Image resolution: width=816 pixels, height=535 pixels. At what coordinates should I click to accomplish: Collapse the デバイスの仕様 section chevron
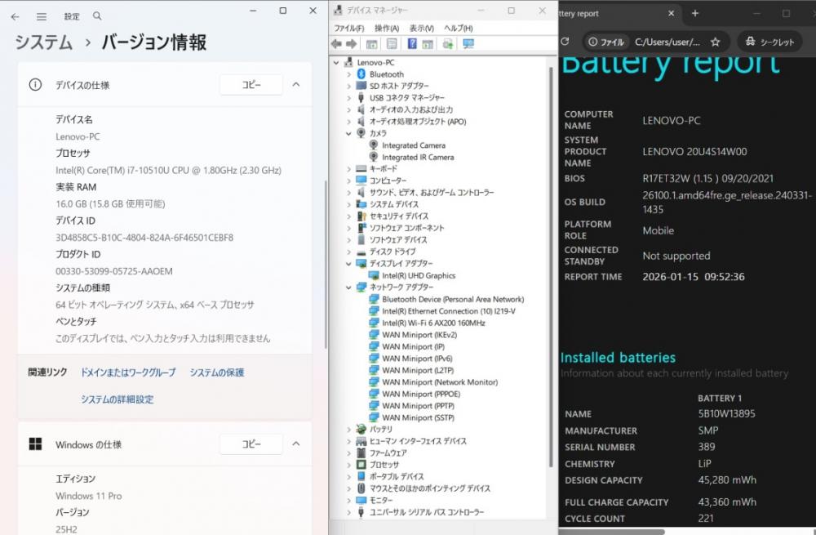pyautogui.click(x=296, y=84)
